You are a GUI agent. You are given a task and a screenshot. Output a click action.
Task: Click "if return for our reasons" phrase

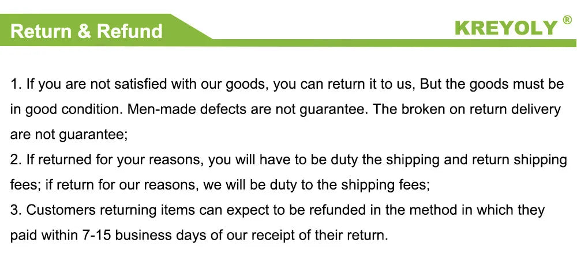[114, 185]
